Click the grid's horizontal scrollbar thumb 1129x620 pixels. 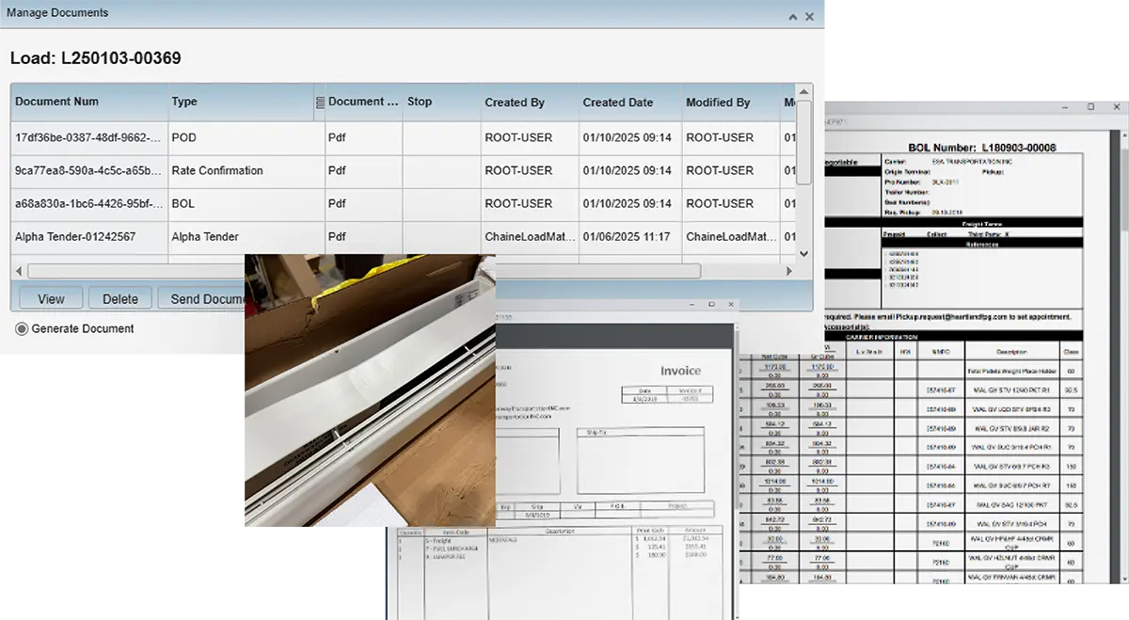pyautogui.click(x=364, y=271)
